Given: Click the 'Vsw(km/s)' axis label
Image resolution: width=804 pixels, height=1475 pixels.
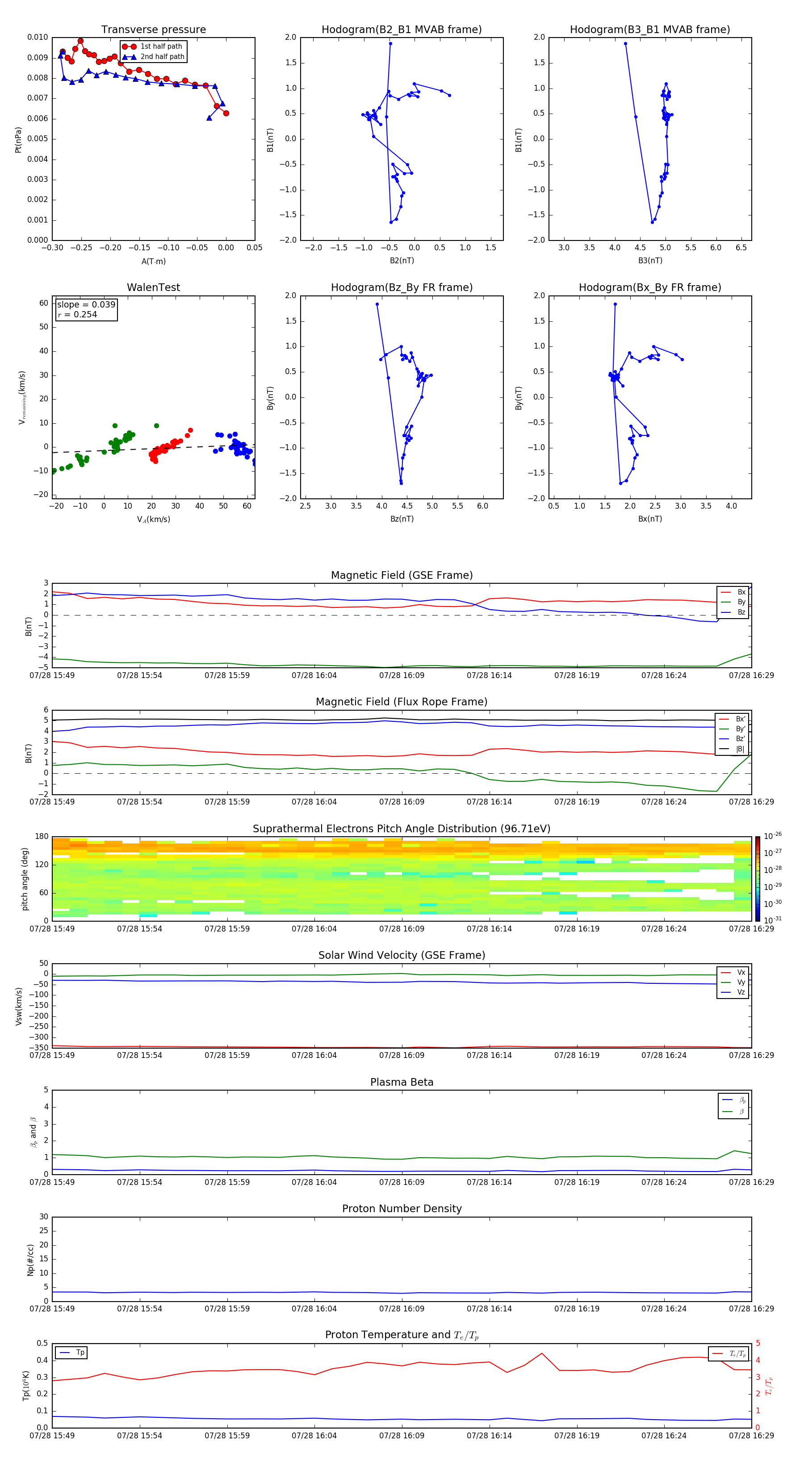Looking at the screenshot, I should coord(18,1006).
